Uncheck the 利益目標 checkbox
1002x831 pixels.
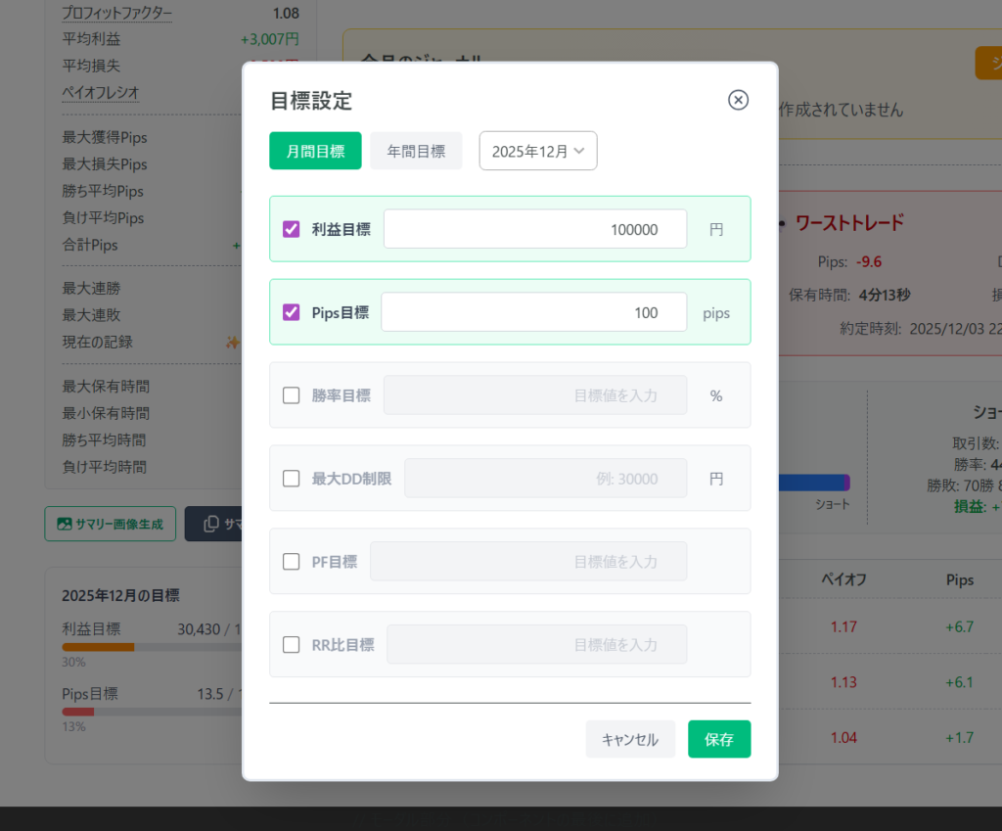(x=291, y=229)
